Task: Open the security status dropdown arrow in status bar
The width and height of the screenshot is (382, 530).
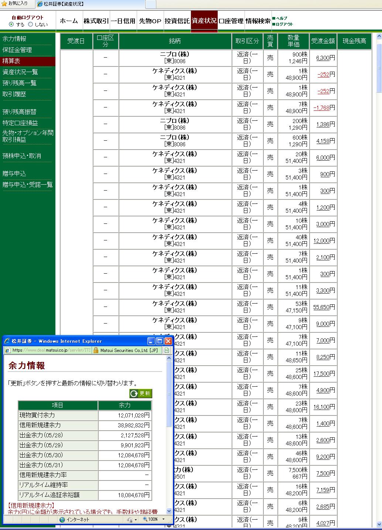Action: (x=136, y=519)
